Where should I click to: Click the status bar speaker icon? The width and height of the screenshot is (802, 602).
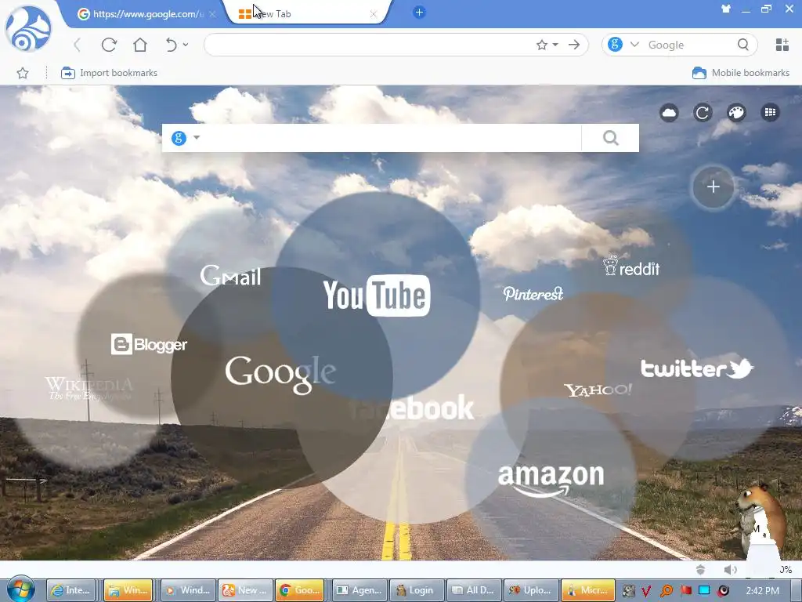click(731, 569)
